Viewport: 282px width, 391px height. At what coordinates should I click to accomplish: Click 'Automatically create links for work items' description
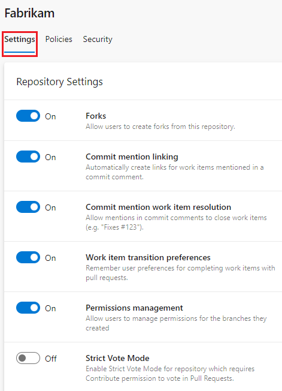coord(175,172)
